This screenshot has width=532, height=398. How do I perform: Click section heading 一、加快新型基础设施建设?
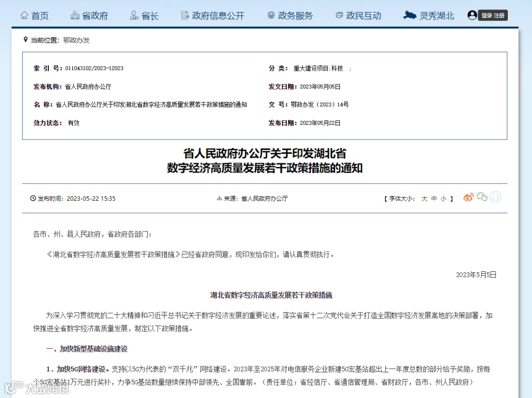[87, 349]
